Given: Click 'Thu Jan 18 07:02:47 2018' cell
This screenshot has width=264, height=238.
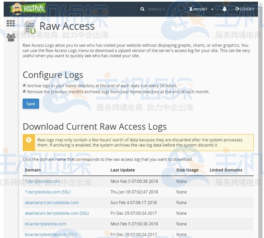Looking at the screenshot, I should tap(134, 192).
